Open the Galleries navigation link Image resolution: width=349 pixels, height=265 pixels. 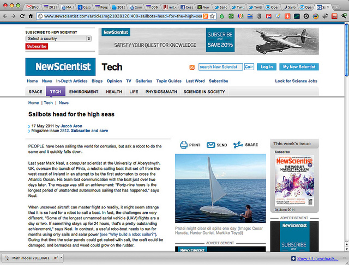(144, 81)
